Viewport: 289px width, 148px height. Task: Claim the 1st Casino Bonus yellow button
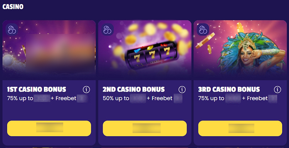(49, 128)
